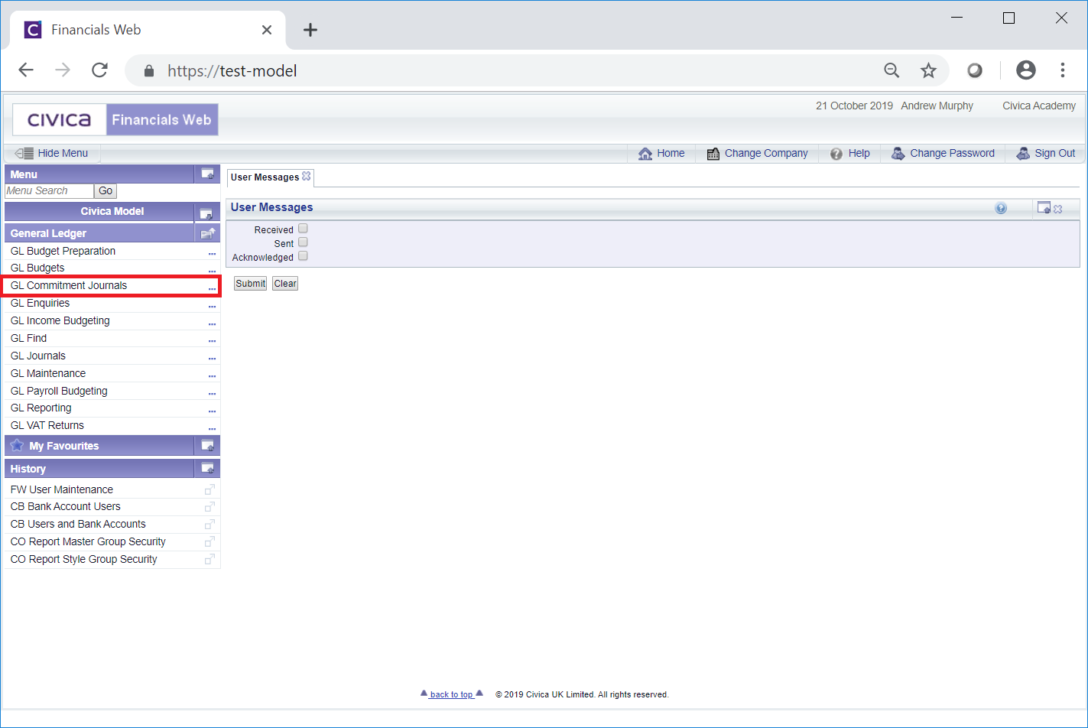Click the Civica logo

[x=60, y=120]
